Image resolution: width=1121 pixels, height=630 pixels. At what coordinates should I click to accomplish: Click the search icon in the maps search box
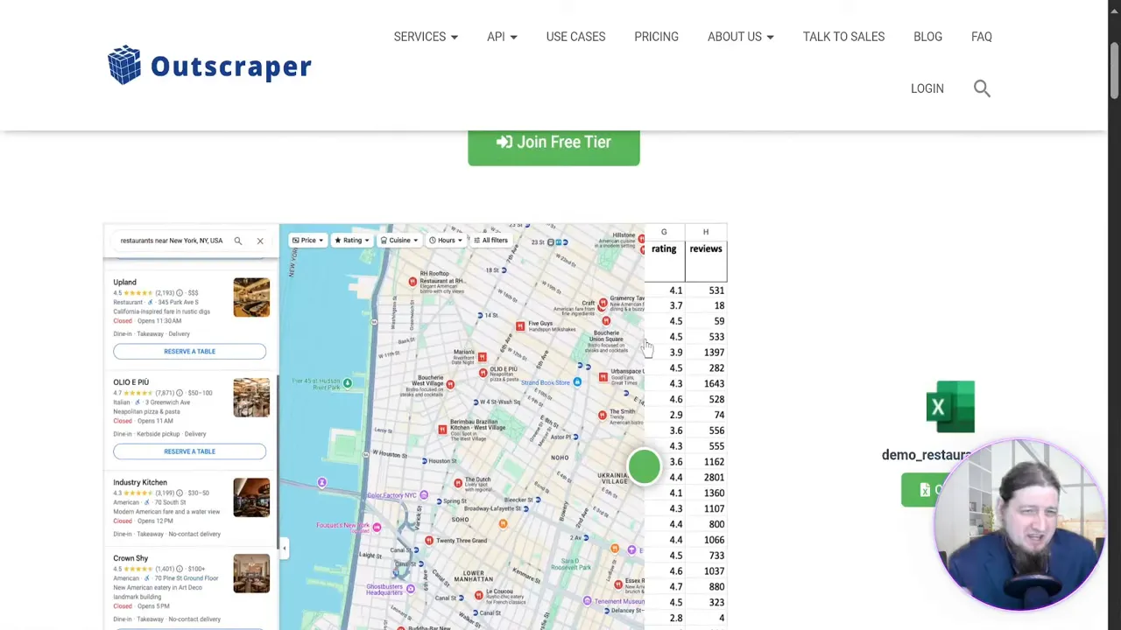tap(237, 241)
